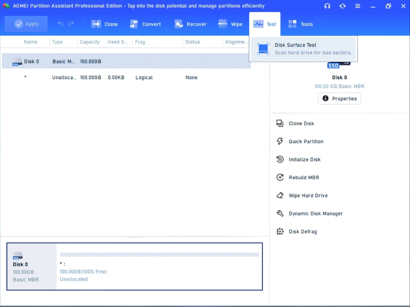Click the undo arrow icon
The width and height of the screenshot is (410, 307).
pyautogui.click(x=60, y=24)
